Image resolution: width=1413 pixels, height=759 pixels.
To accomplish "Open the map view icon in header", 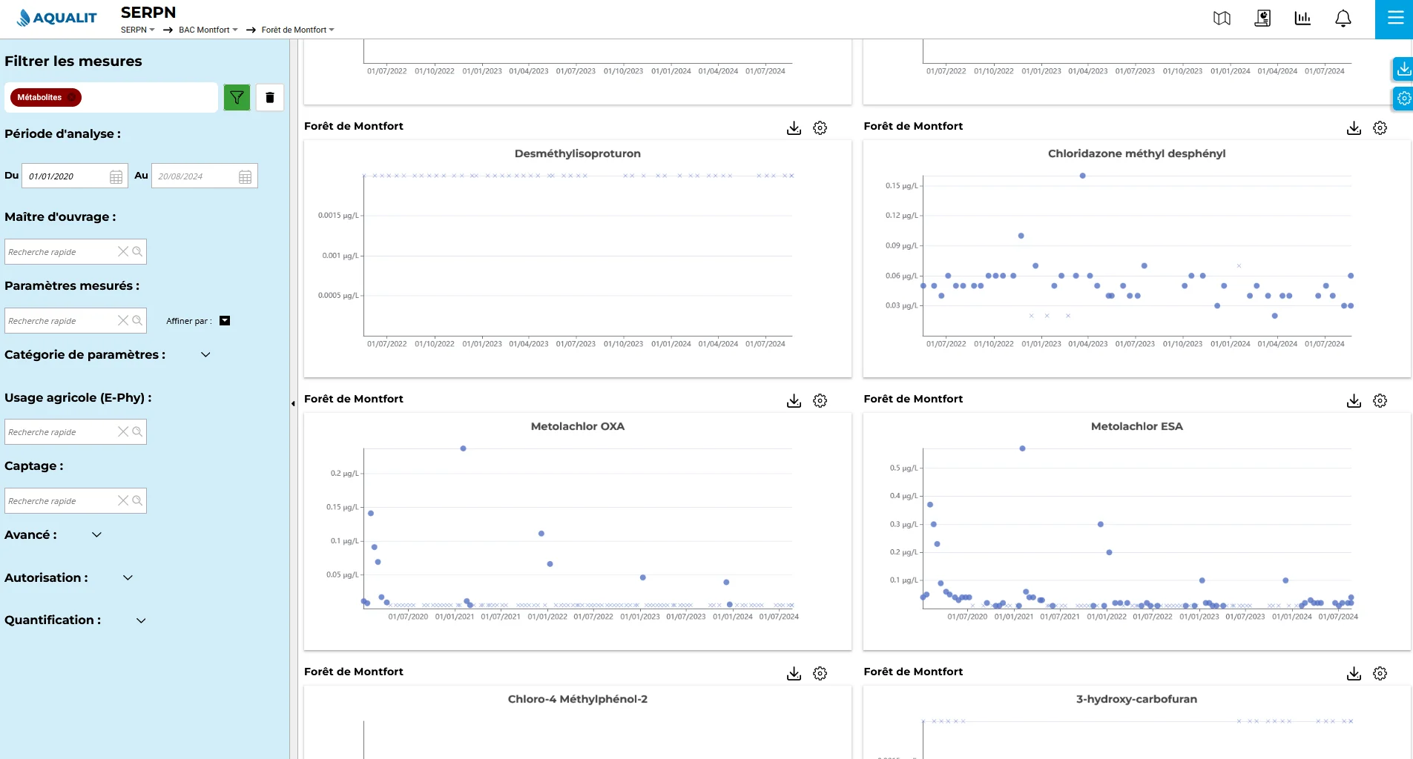I will [x=1222, y=19].
